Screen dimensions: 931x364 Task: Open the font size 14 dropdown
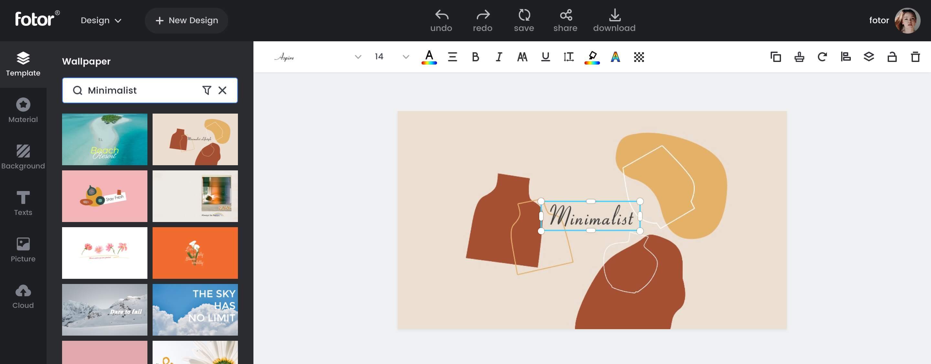(x=392, y=57)
